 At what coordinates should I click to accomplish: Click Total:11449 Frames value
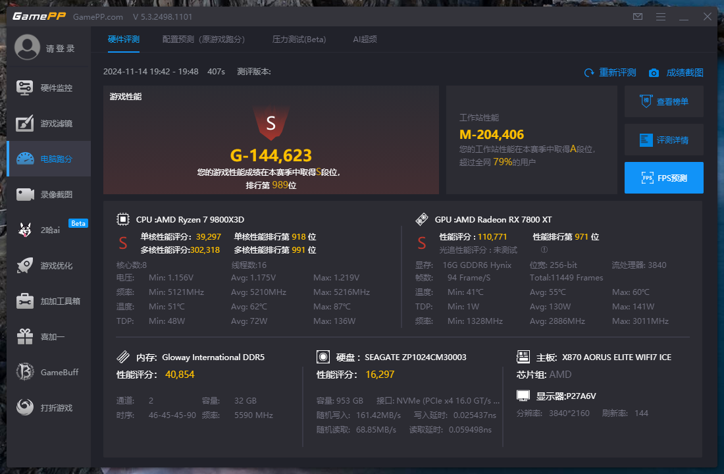[566, 278]
